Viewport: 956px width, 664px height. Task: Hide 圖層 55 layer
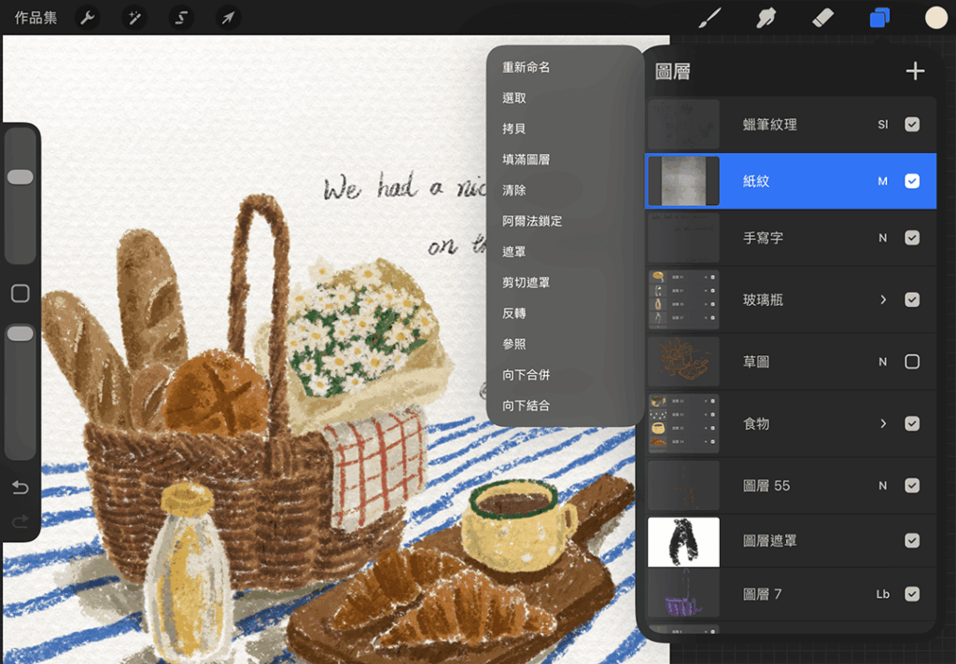(911, 486)
